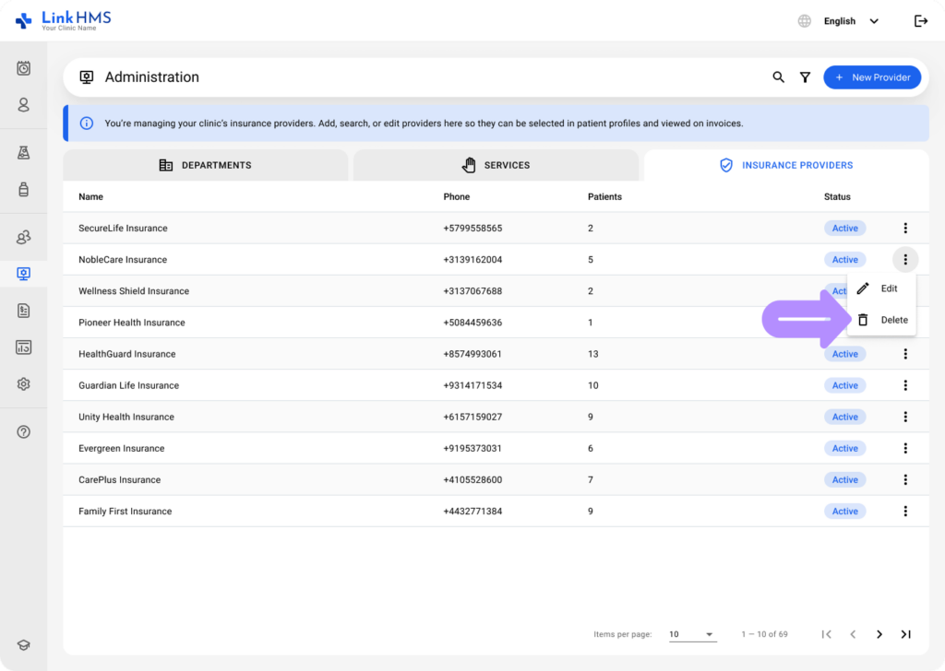Click the New Provider button
Image resolution: width=945 pixels, height=671 pixels.
pos(872,77)
